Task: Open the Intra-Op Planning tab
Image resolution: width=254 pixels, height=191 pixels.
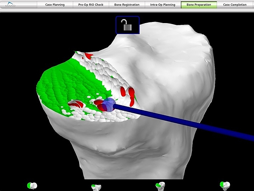Action: (x=163, y=5)
